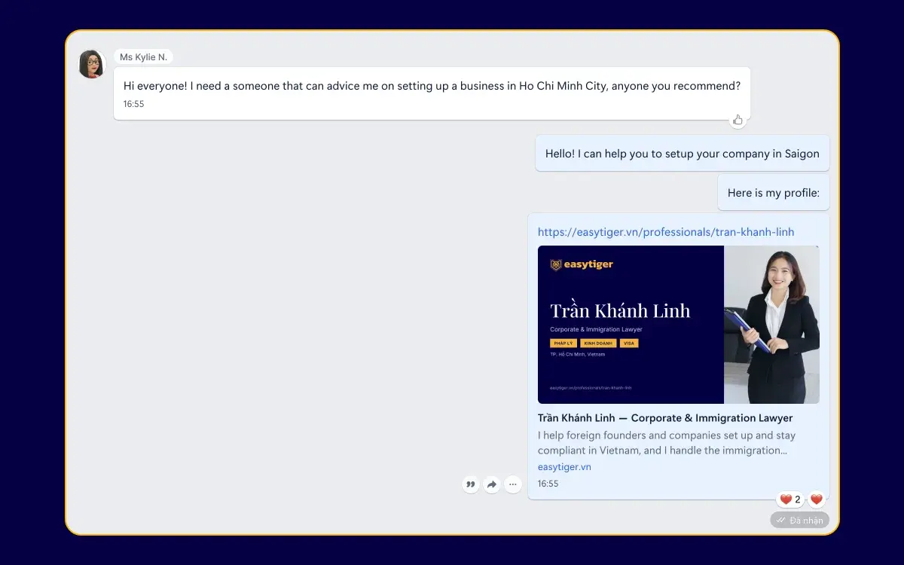Click the VISA tag in preview
Screen dimensions: 904x565
629,343
